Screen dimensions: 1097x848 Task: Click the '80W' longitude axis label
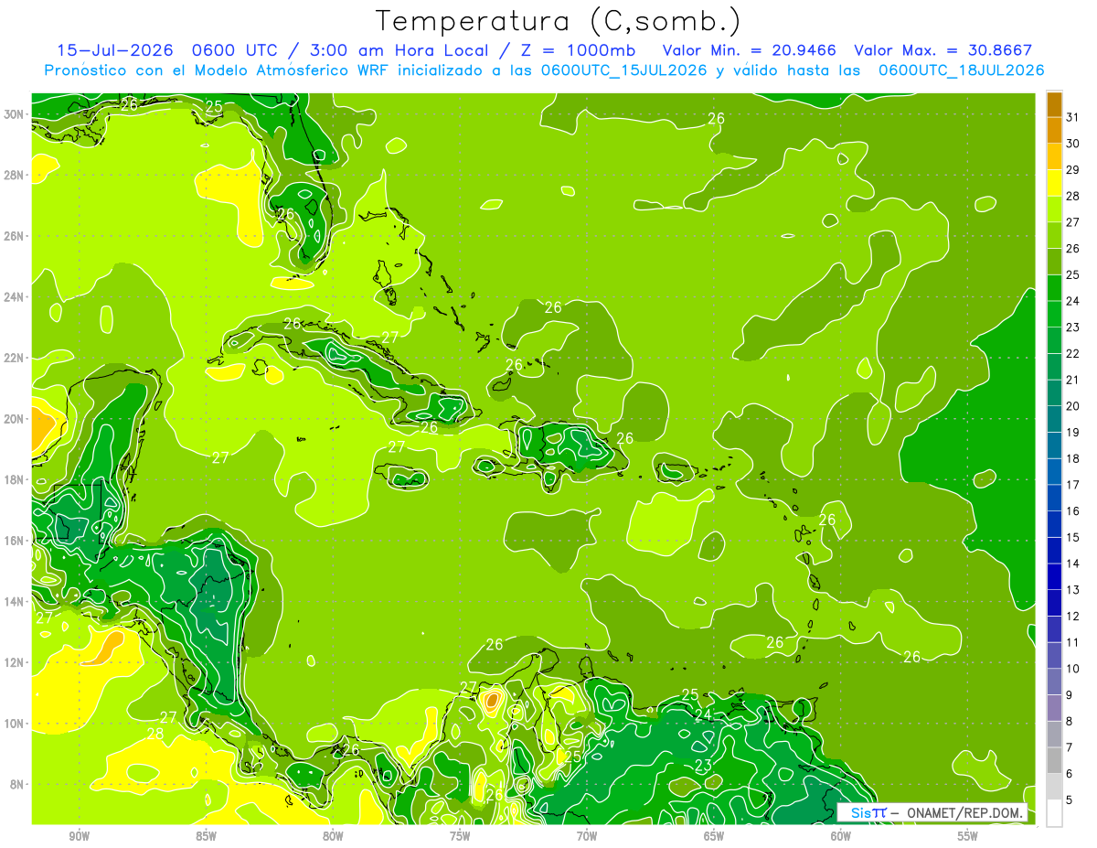pyautogui.click(x=333, y=837)
